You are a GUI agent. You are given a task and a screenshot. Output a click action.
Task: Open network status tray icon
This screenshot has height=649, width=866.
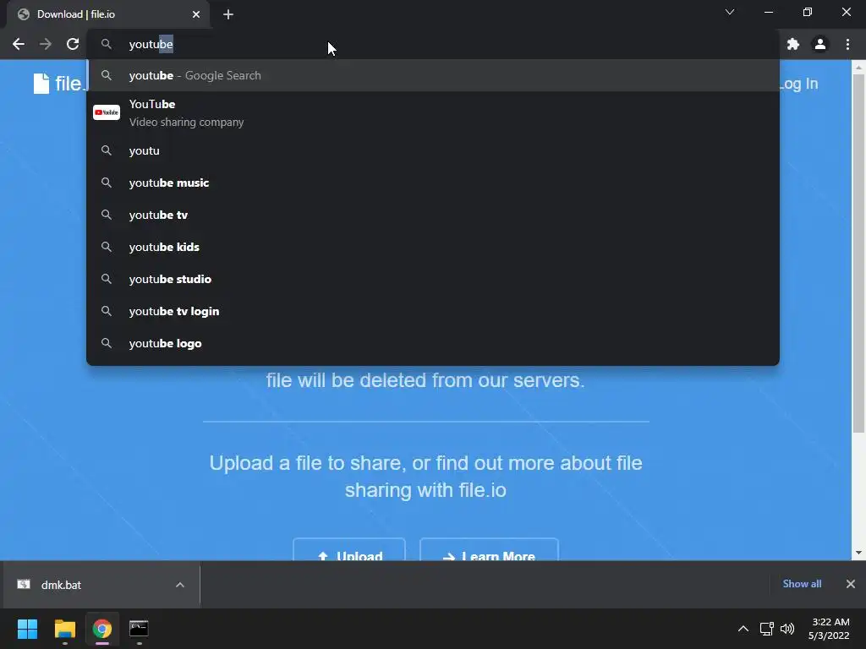click(766, 629)
